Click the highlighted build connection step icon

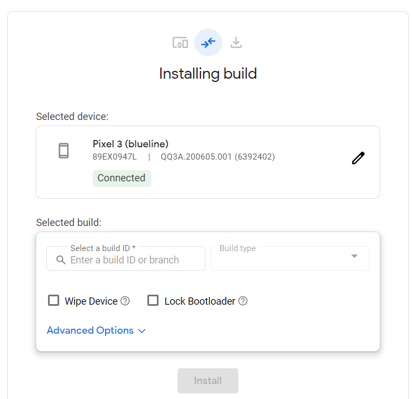tap(208, 42)
